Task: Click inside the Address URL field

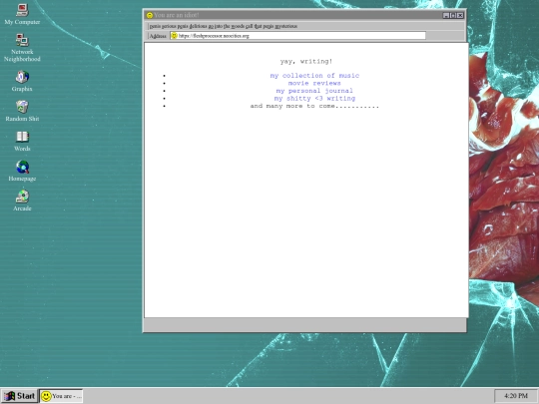Action: click(297, 35)
